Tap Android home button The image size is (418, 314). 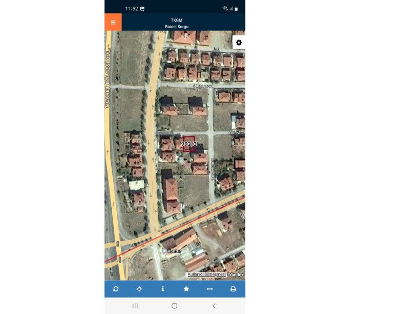(174, 306)
